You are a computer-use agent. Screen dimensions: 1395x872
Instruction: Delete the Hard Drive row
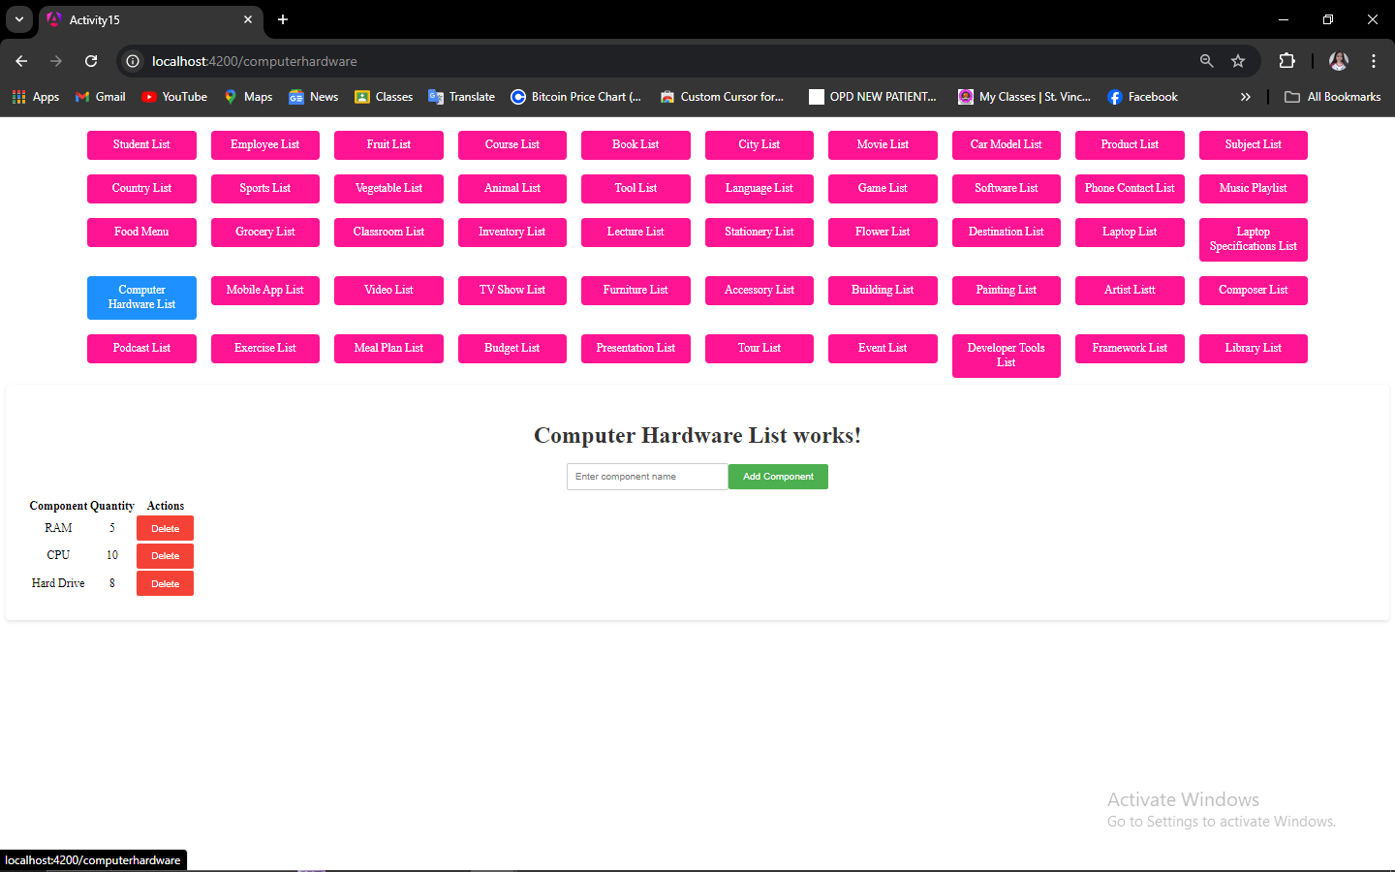(165, 584)
